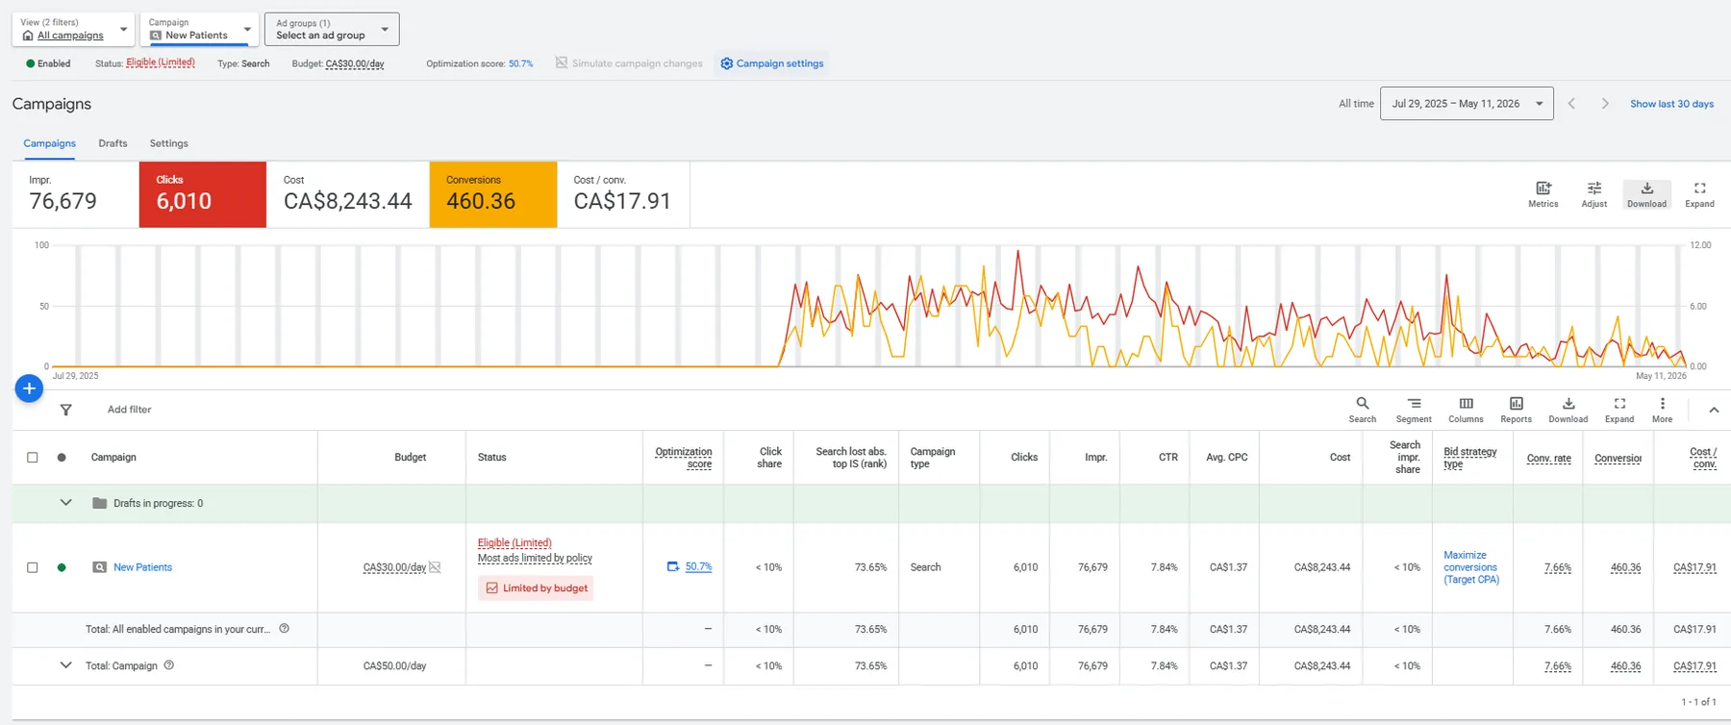Open the Ad groups selector dropdown
Screen dimensions: 1731x725
(332, 29)
